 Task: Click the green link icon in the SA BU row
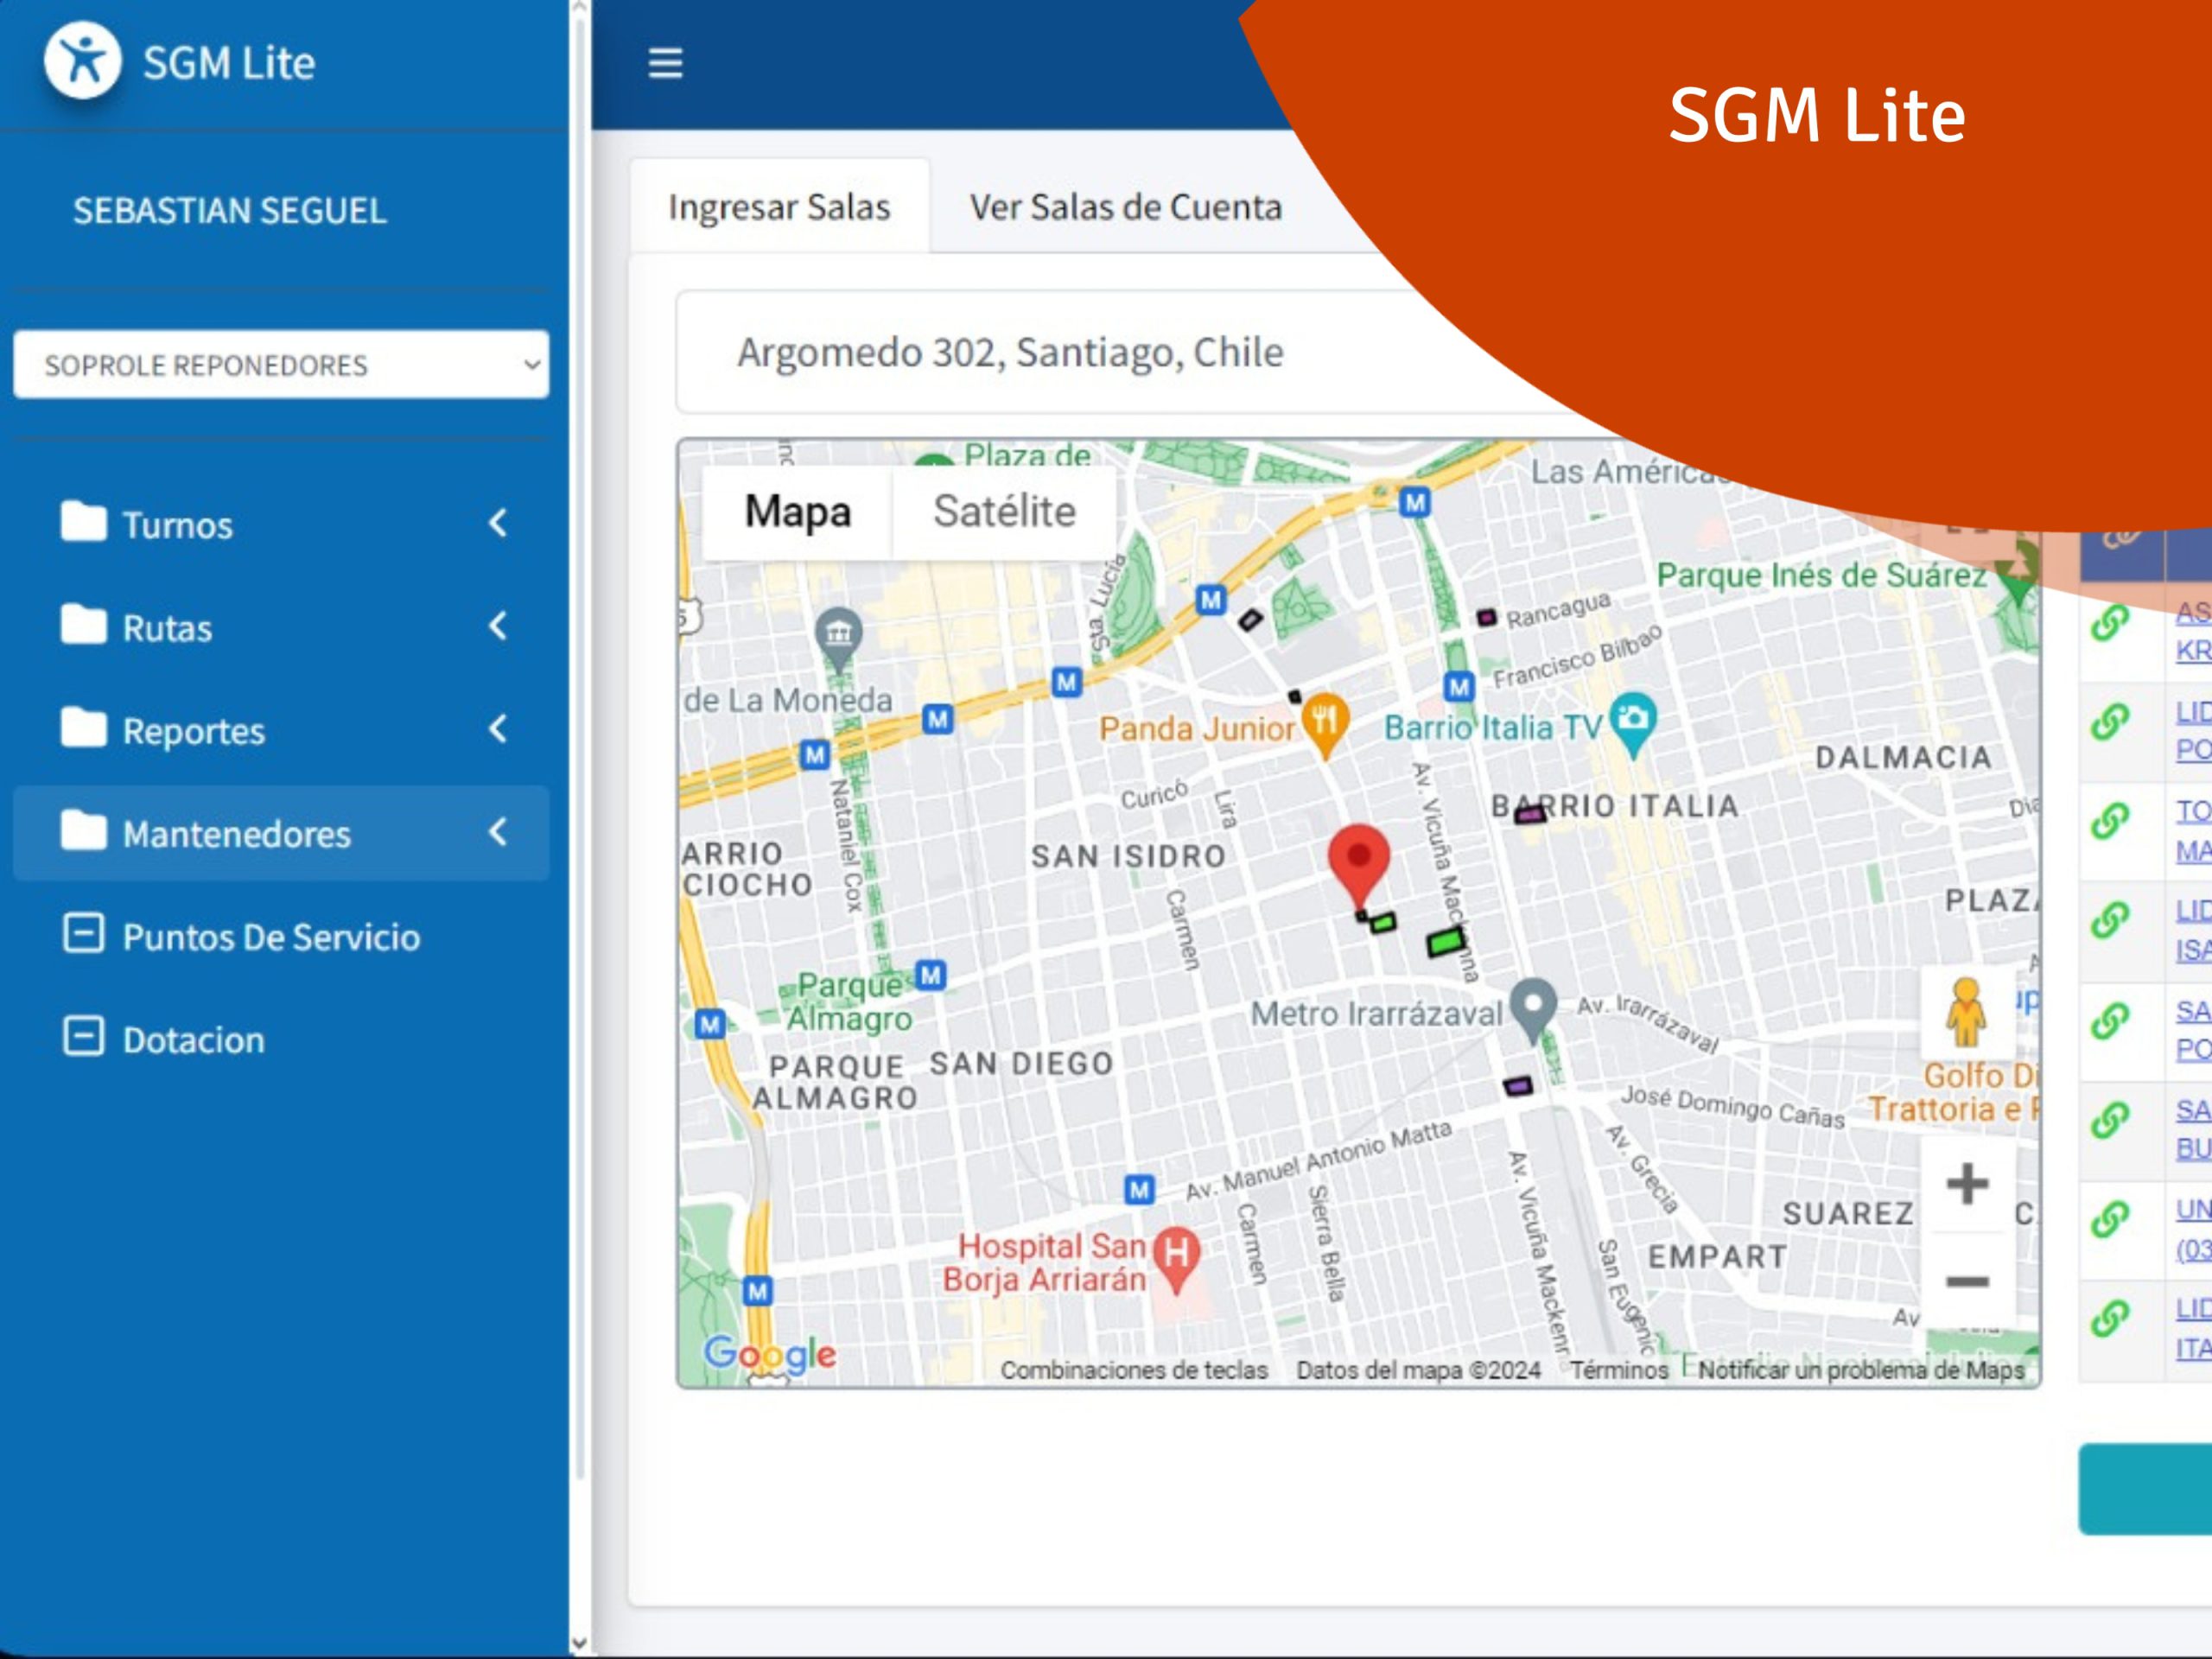(x=2110, y=1120)
